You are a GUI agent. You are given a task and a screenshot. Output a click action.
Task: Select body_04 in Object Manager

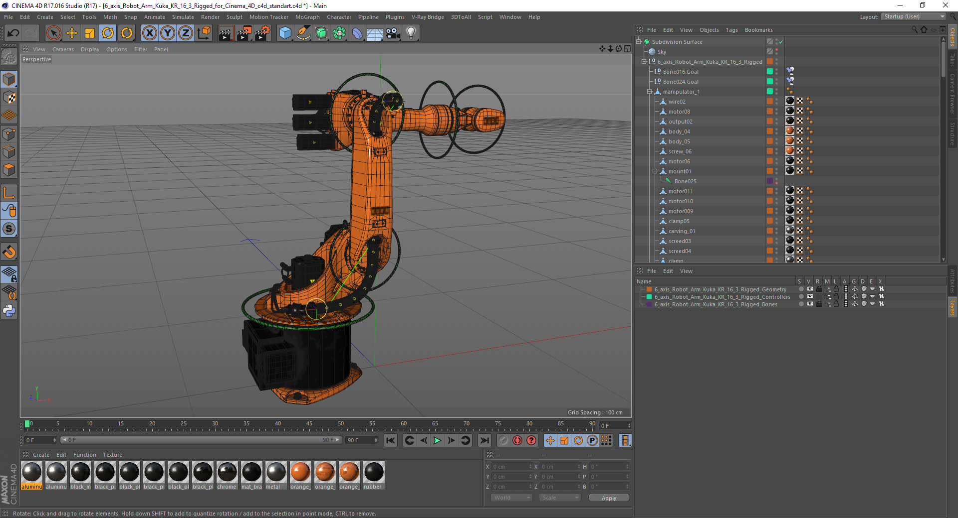tap(679, 131)
